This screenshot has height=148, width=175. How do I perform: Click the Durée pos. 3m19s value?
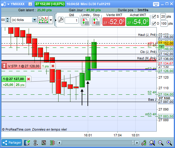(143, 10)
